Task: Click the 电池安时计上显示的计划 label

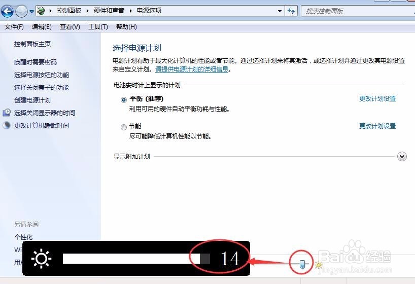Action: [147, 85]
